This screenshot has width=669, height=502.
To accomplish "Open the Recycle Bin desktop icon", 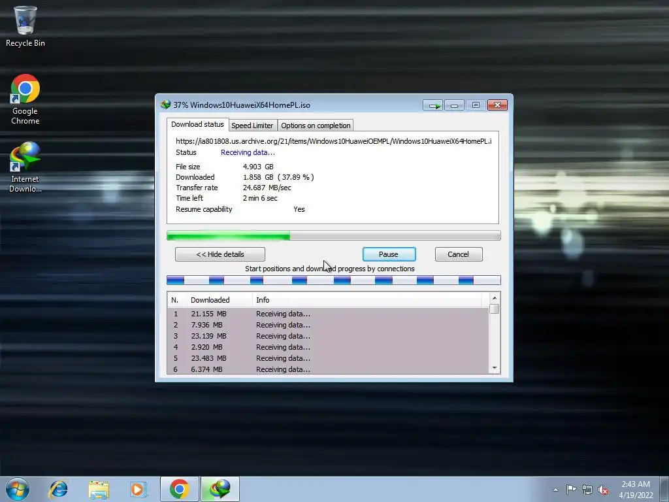I will pyautogui.click(x=25, y=26).
